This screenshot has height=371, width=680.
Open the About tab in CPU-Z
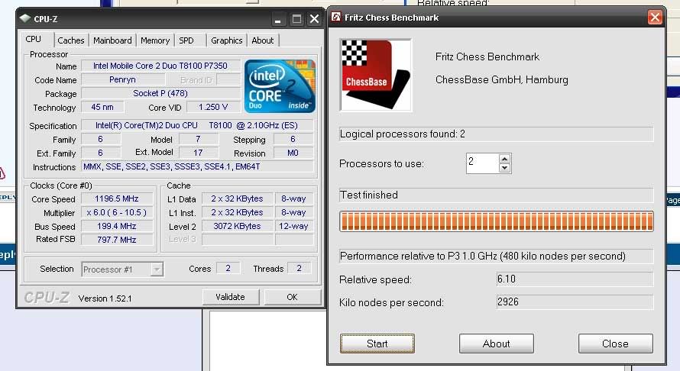(263, 40)
